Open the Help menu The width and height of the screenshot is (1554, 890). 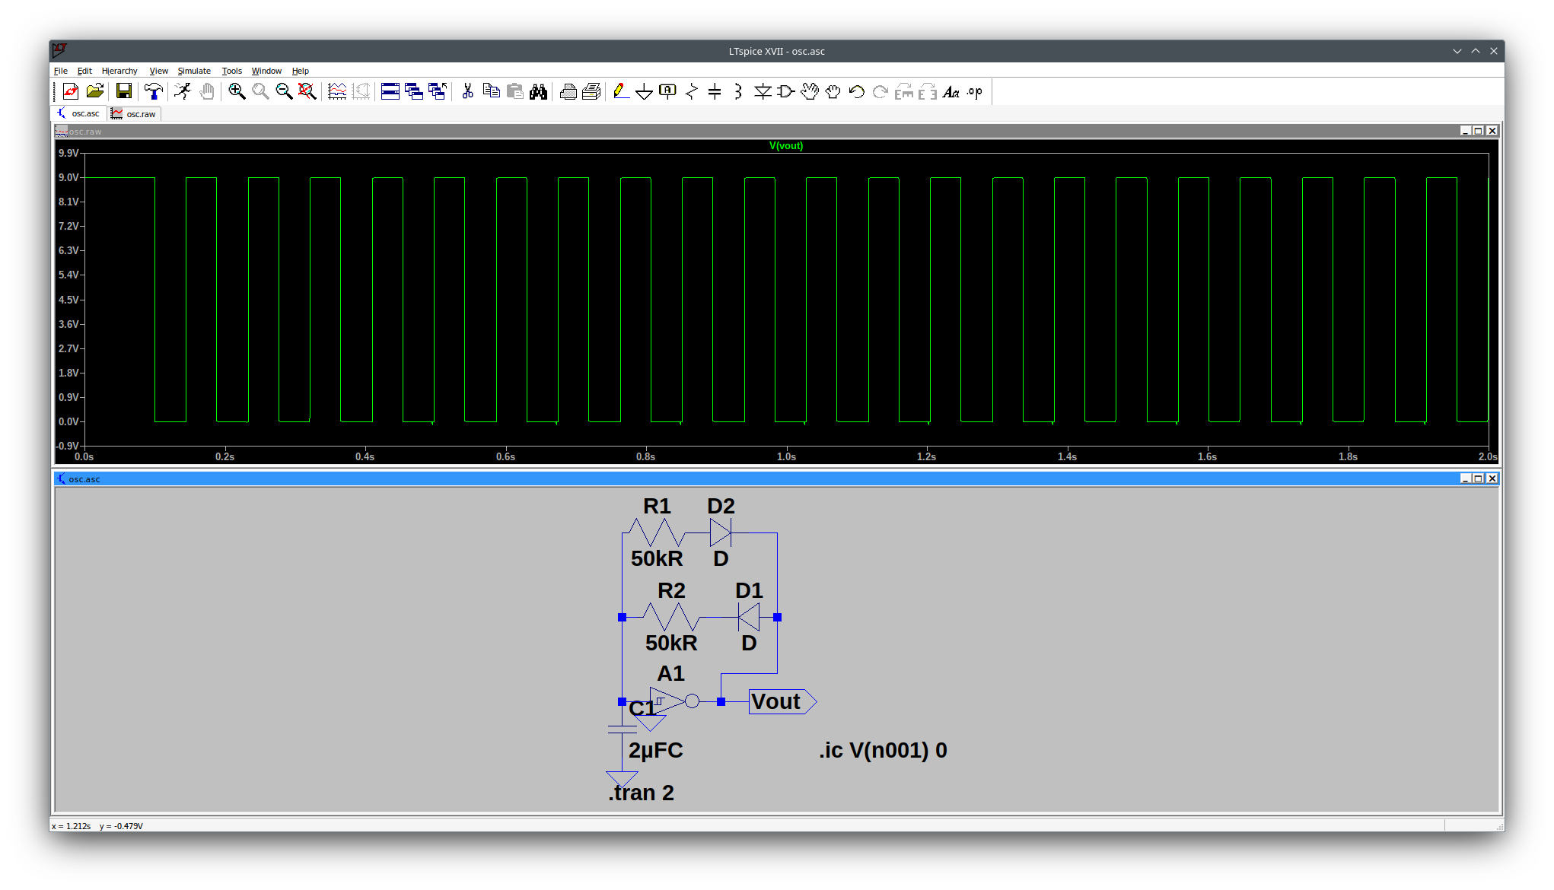301,71
